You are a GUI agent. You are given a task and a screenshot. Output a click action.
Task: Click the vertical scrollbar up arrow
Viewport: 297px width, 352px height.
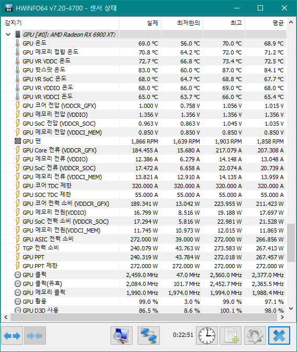[x=291, y=22]
